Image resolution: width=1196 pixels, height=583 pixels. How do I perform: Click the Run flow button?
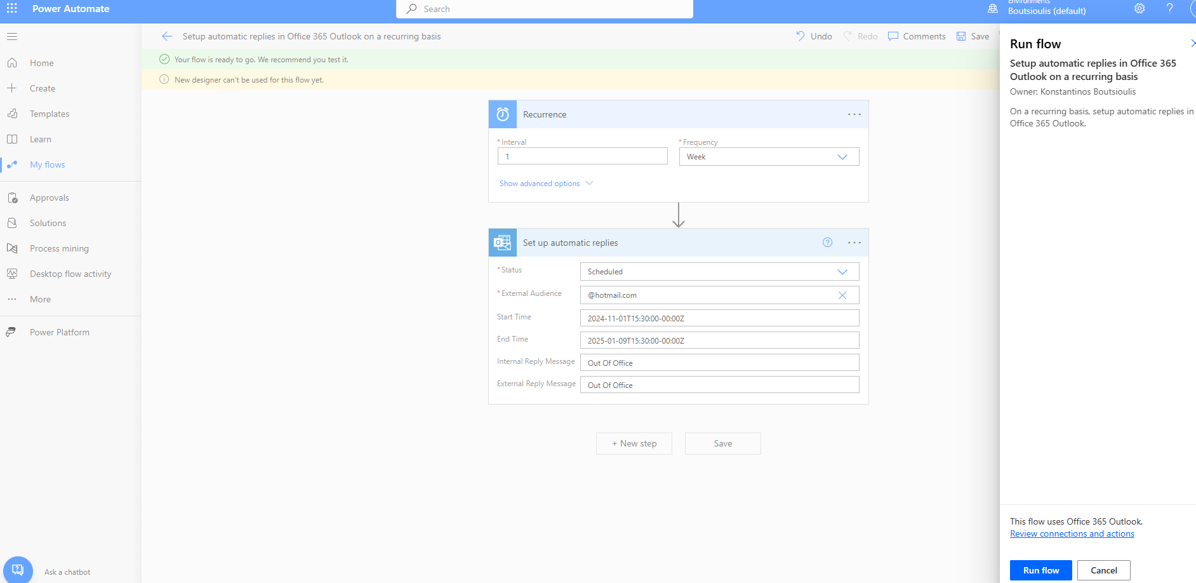(1041, 570)
